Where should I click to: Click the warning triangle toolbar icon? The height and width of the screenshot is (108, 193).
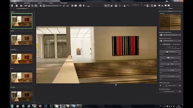point(116,6)
